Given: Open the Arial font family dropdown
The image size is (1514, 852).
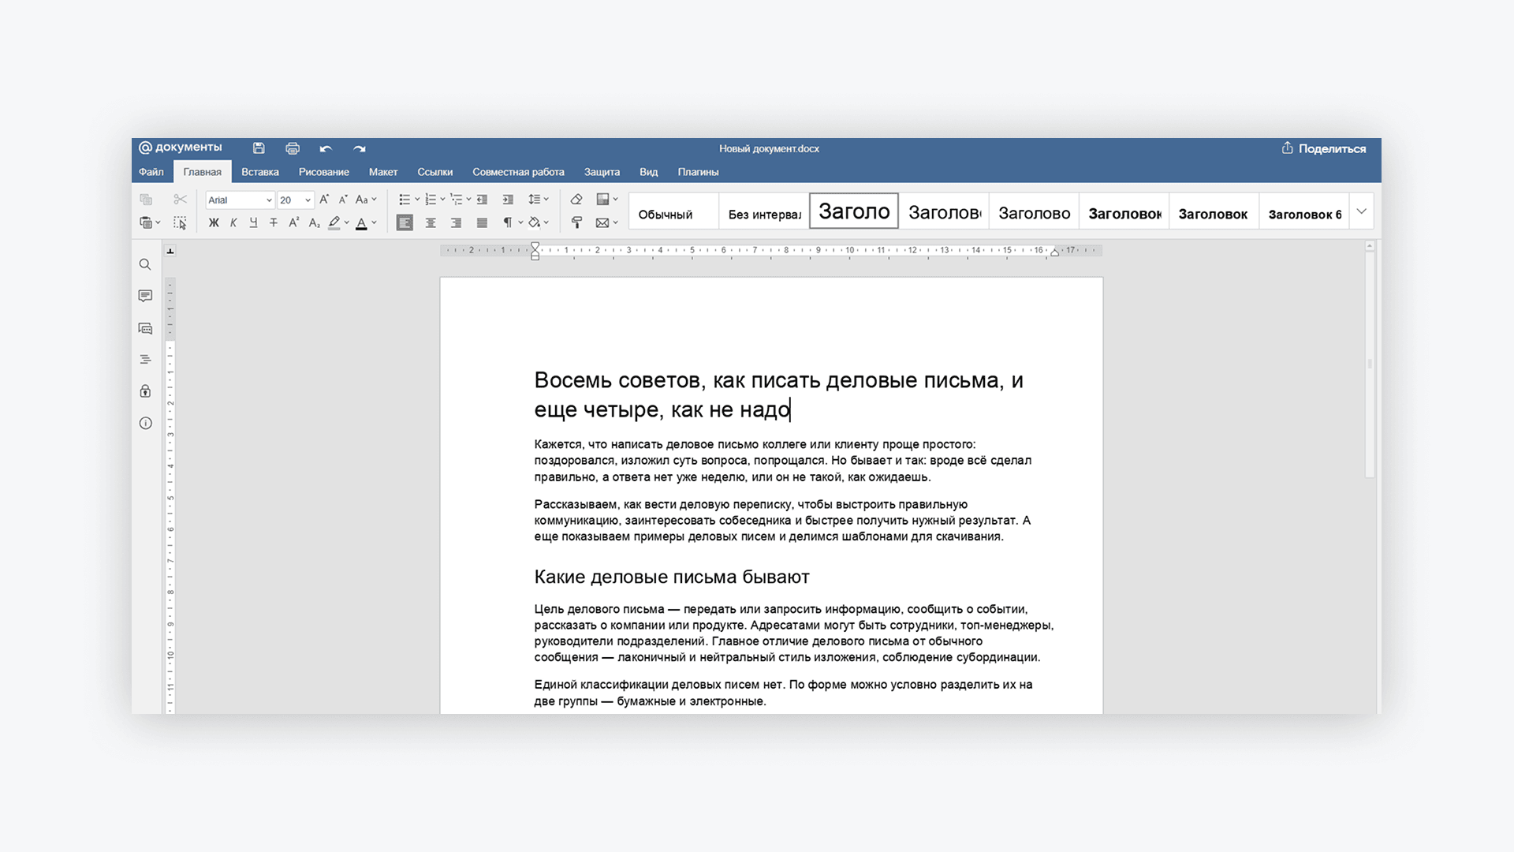Looking at the screenshot, I should pos(238,200).
